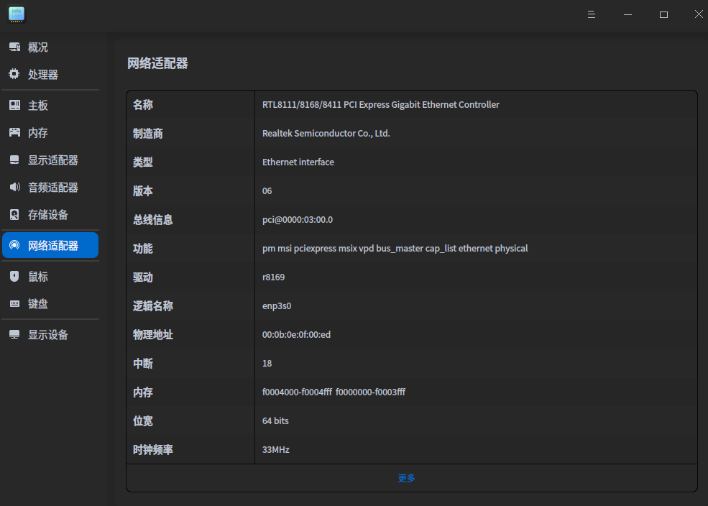Click the 概况 overview icon in sidebar
Screen dimensions: 708x506
[x=14, y=47]
